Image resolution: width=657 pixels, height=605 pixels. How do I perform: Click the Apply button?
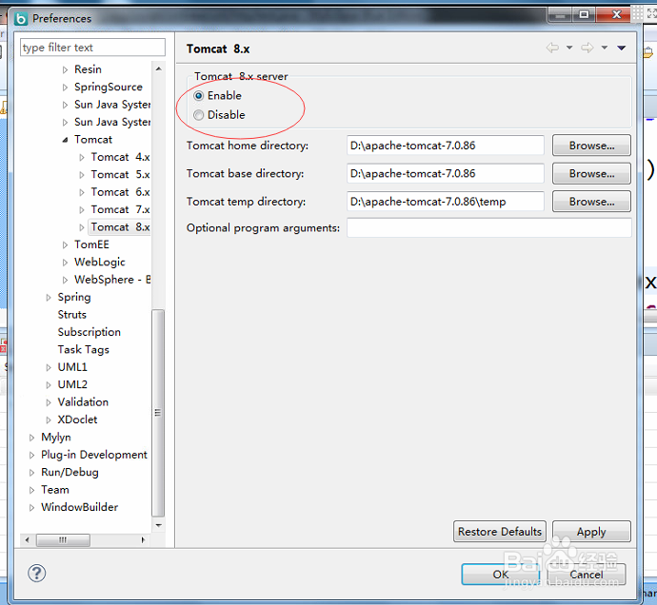point(591,532)
